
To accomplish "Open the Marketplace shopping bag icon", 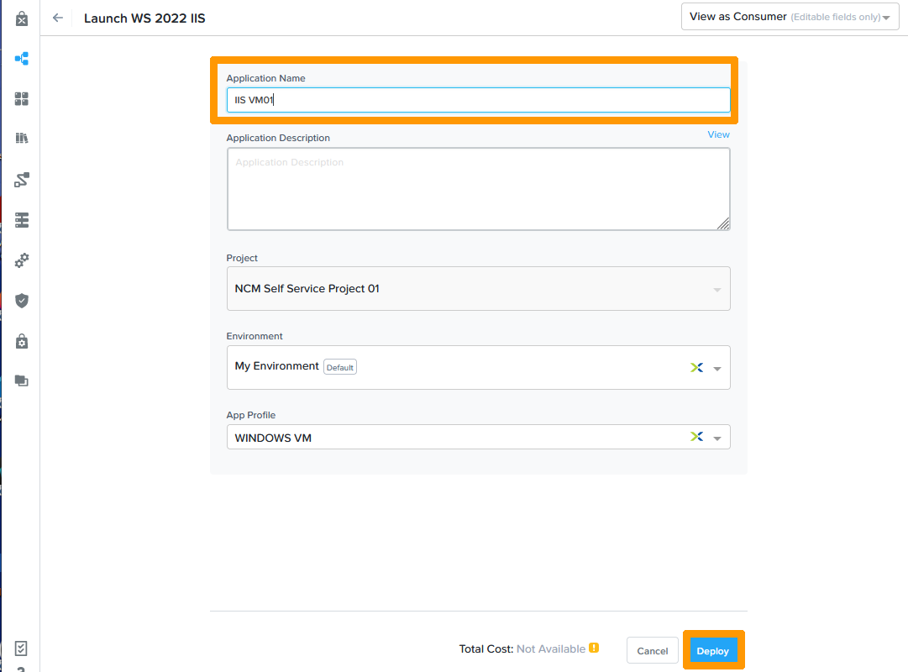I will [x=22, y=18].
